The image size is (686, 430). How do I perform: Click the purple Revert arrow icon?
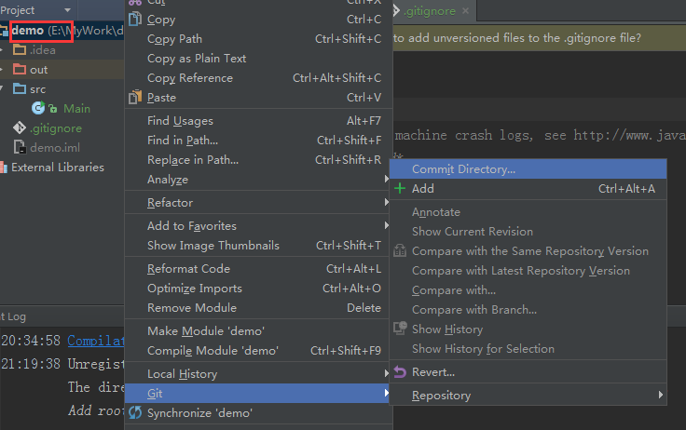click(400, 372)
